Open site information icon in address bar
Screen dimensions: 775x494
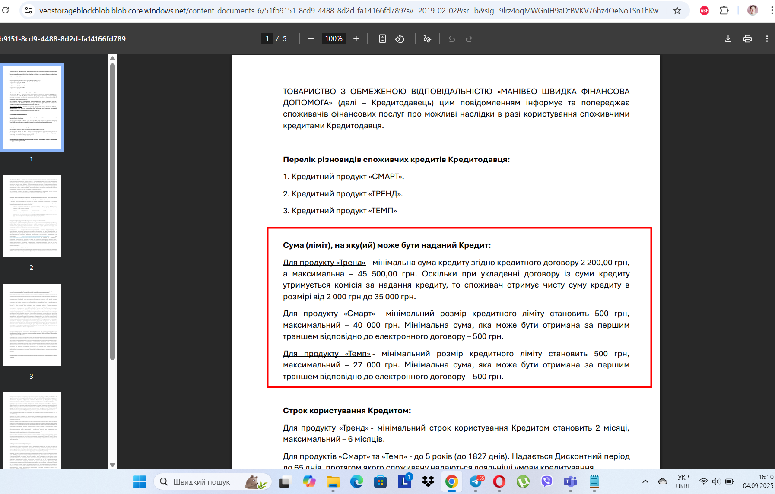tap(29, 10)
